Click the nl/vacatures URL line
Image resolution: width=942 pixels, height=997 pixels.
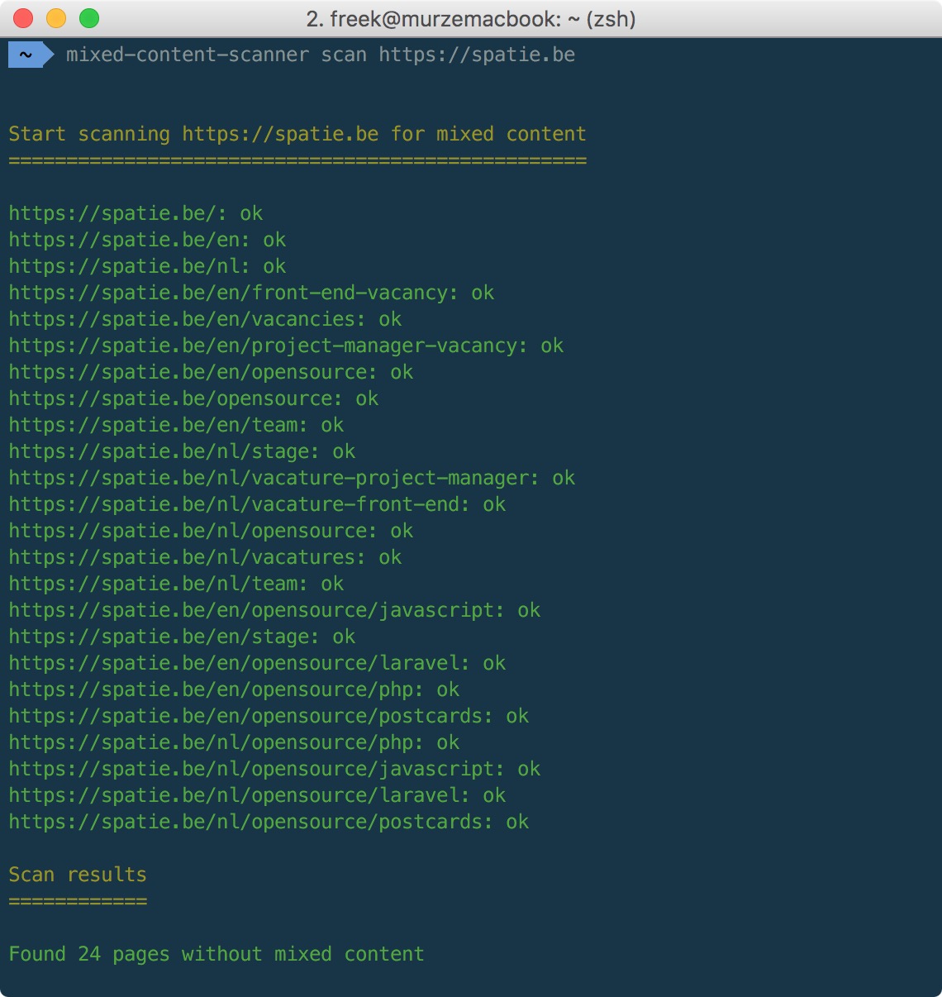(x=205, y=557)
